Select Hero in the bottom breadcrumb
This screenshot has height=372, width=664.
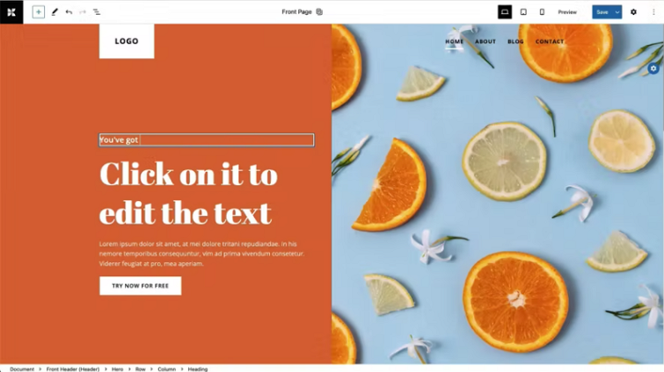[117, 369]
